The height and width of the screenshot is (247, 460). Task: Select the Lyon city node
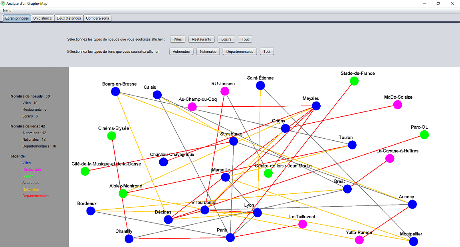click(257, 213)
